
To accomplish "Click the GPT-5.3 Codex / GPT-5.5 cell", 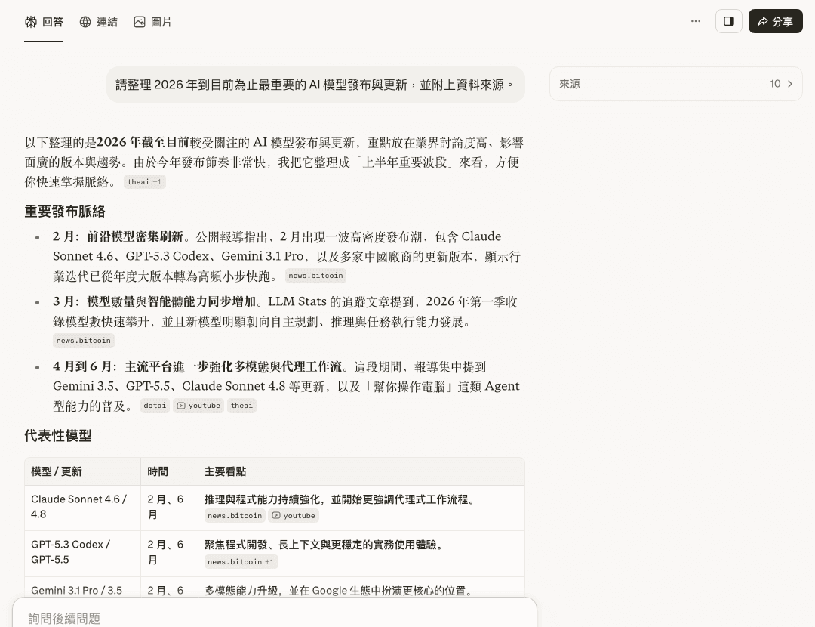I will point(83,552).
